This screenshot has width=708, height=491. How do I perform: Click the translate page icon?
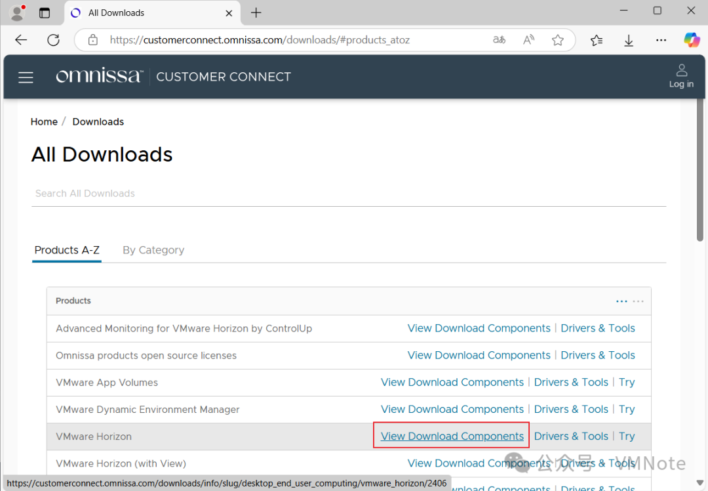[499, 40]
